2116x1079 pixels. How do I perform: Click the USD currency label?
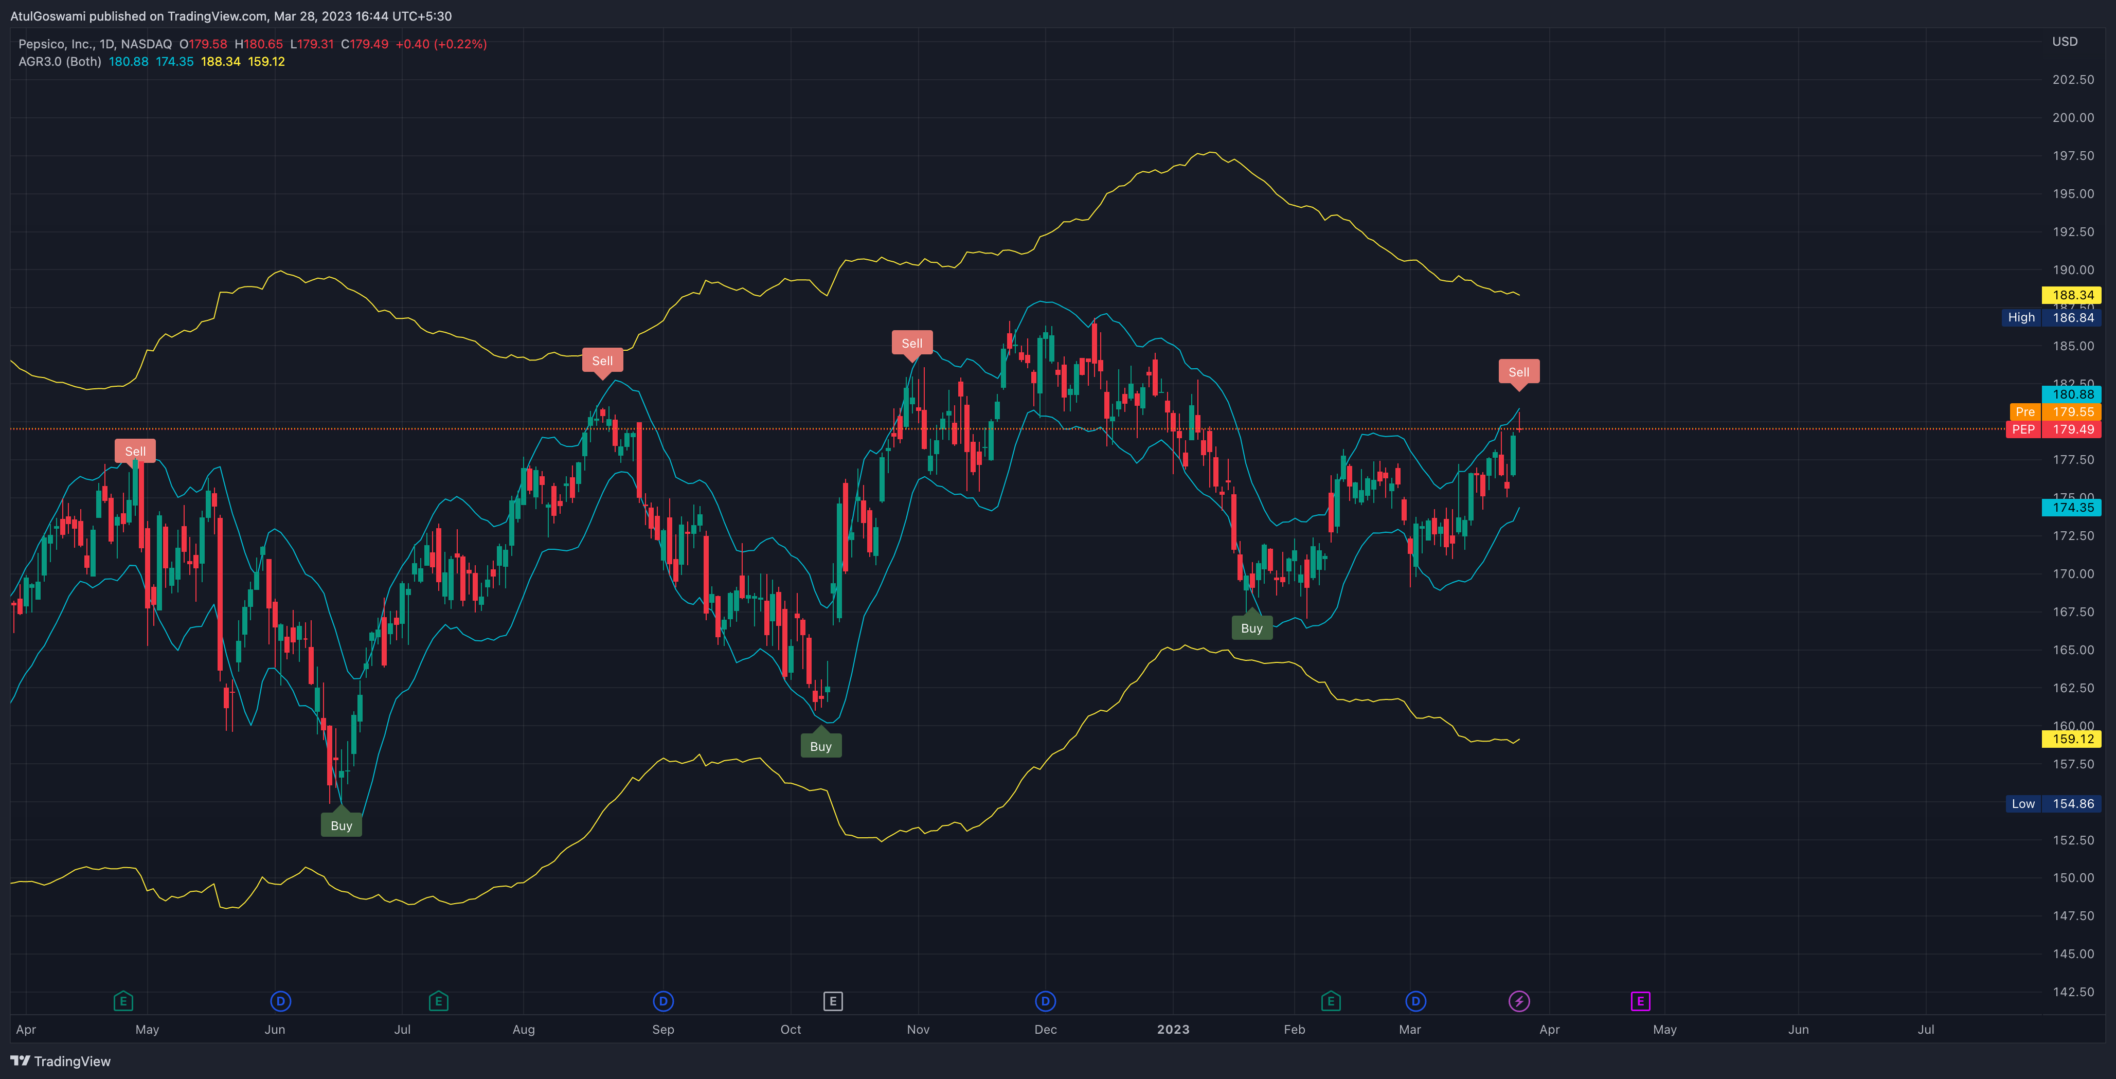[2065, 42]
